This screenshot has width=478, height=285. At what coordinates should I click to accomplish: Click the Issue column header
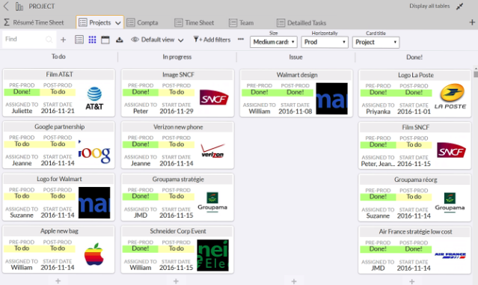click(x=295, y=57)
